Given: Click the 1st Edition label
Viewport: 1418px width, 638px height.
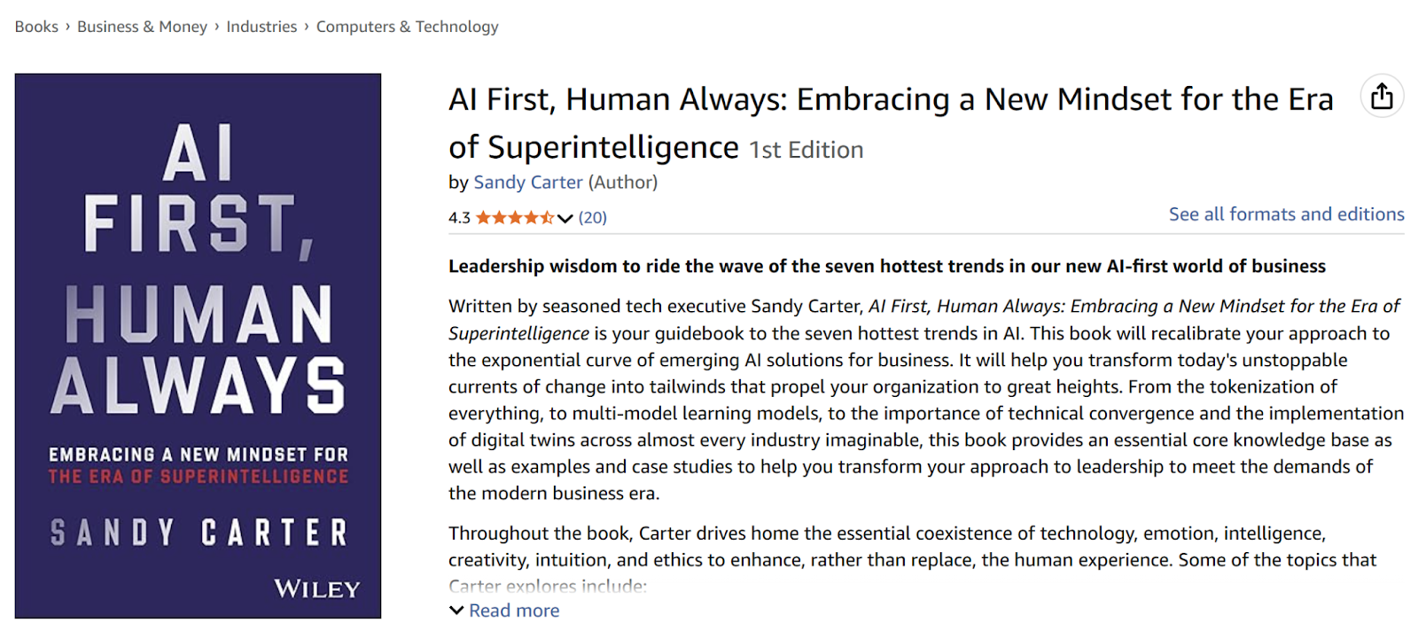Looking at the screenshot, I should [x=806, y=150].
